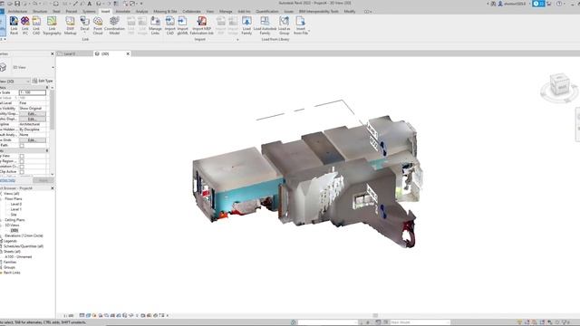Click the Load as Group tool
The height and width of the screenshot is (326, 580).
(284, 25)
